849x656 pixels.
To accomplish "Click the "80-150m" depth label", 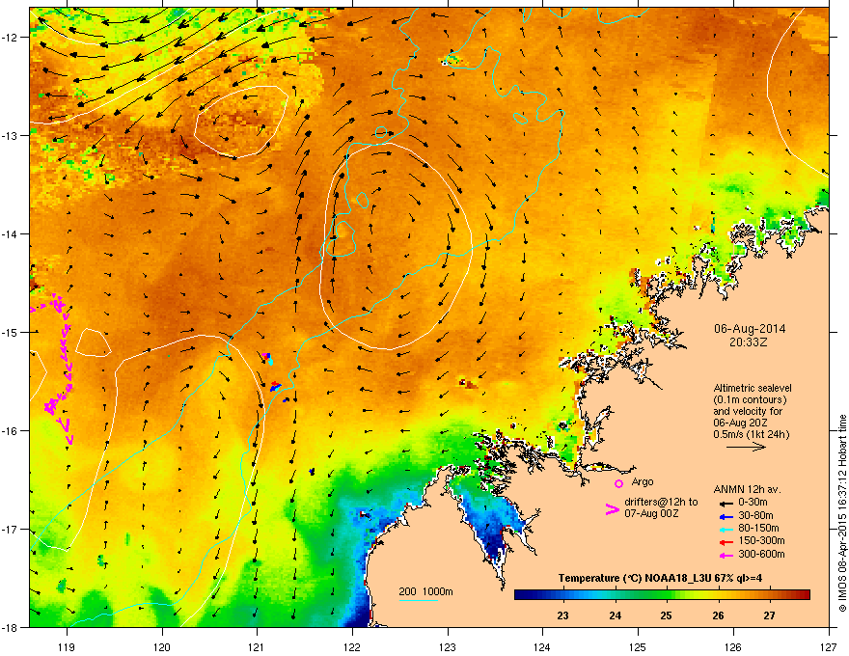I will coord(758,529).
